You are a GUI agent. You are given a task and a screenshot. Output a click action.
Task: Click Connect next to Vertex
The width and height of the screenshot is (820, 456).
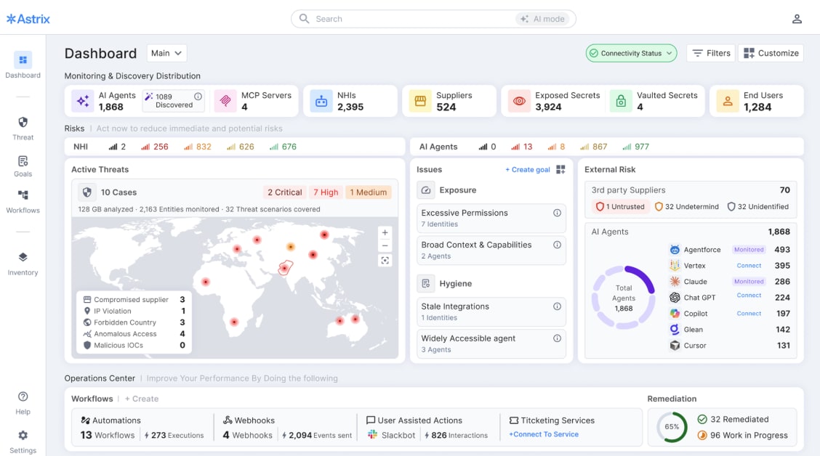pos(749,265)
